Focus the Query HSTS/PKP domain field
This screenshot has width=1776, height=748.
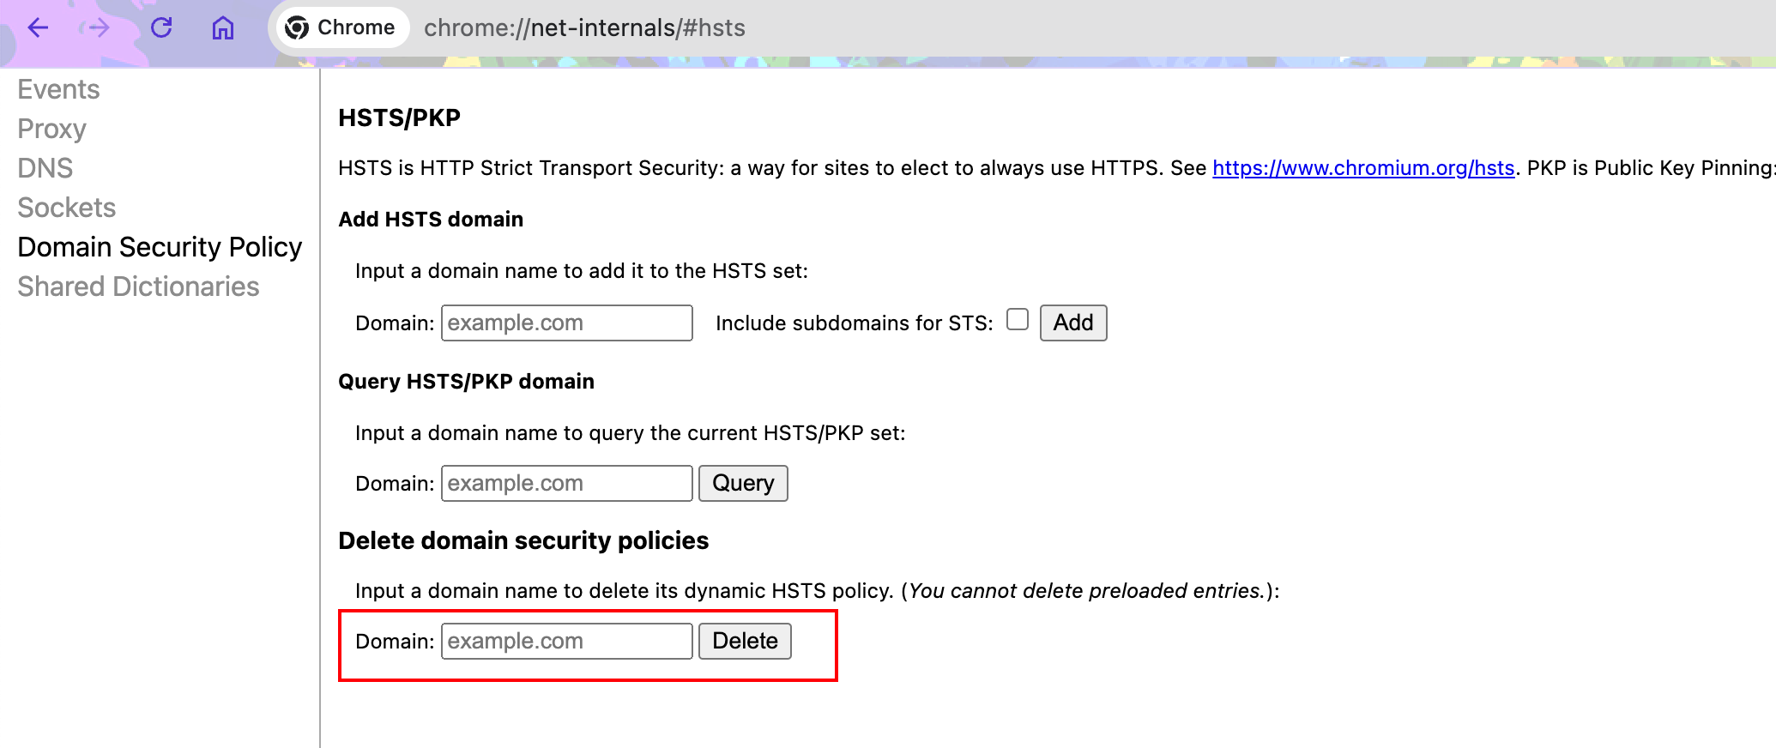coord(566,483)
